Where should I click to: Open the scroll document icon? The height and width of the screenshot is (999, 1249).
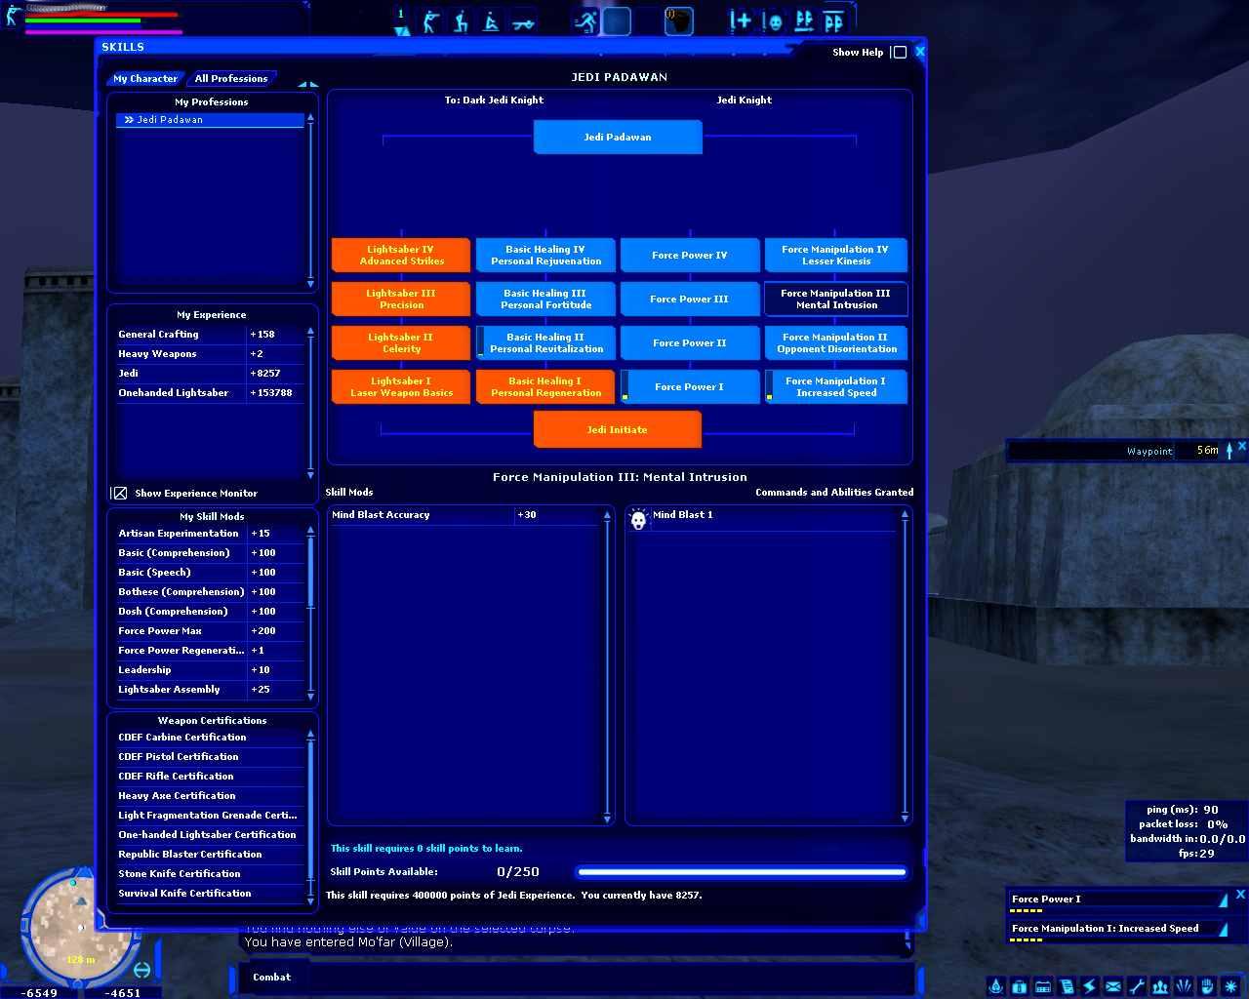coord(1066,986)
